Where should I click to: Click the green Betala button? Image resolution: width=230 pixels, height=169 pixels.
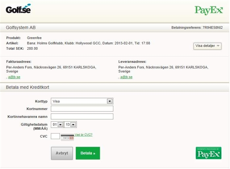pos(88,153)
